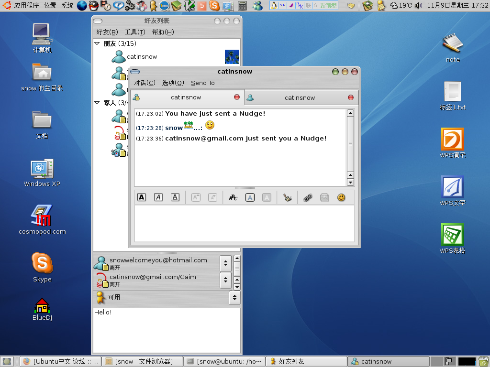
Task: Click catinsnow's palm tree buddy avatar
Action: click(x=232, y=57)
